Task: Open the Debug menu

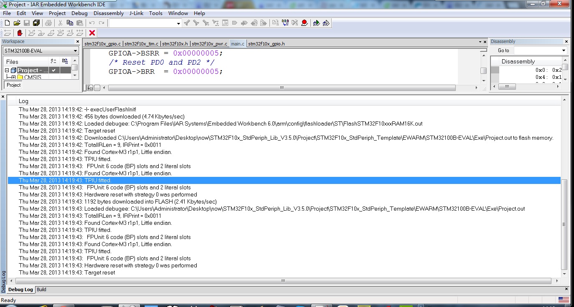Action: click(x=79, y=13)
